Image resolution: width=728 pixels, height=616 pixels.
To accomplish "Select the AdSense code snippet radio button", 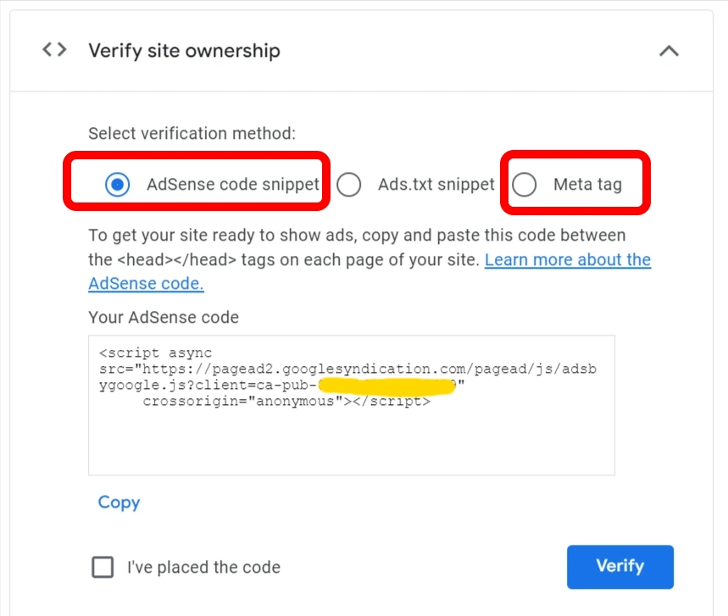I will pyautogui.click(x=118, y=184).
